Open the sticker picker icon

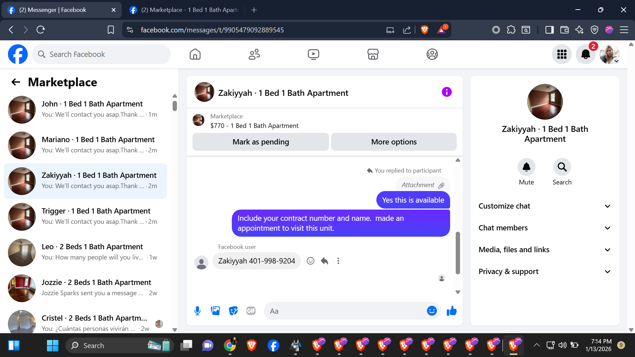coord(233,311)
